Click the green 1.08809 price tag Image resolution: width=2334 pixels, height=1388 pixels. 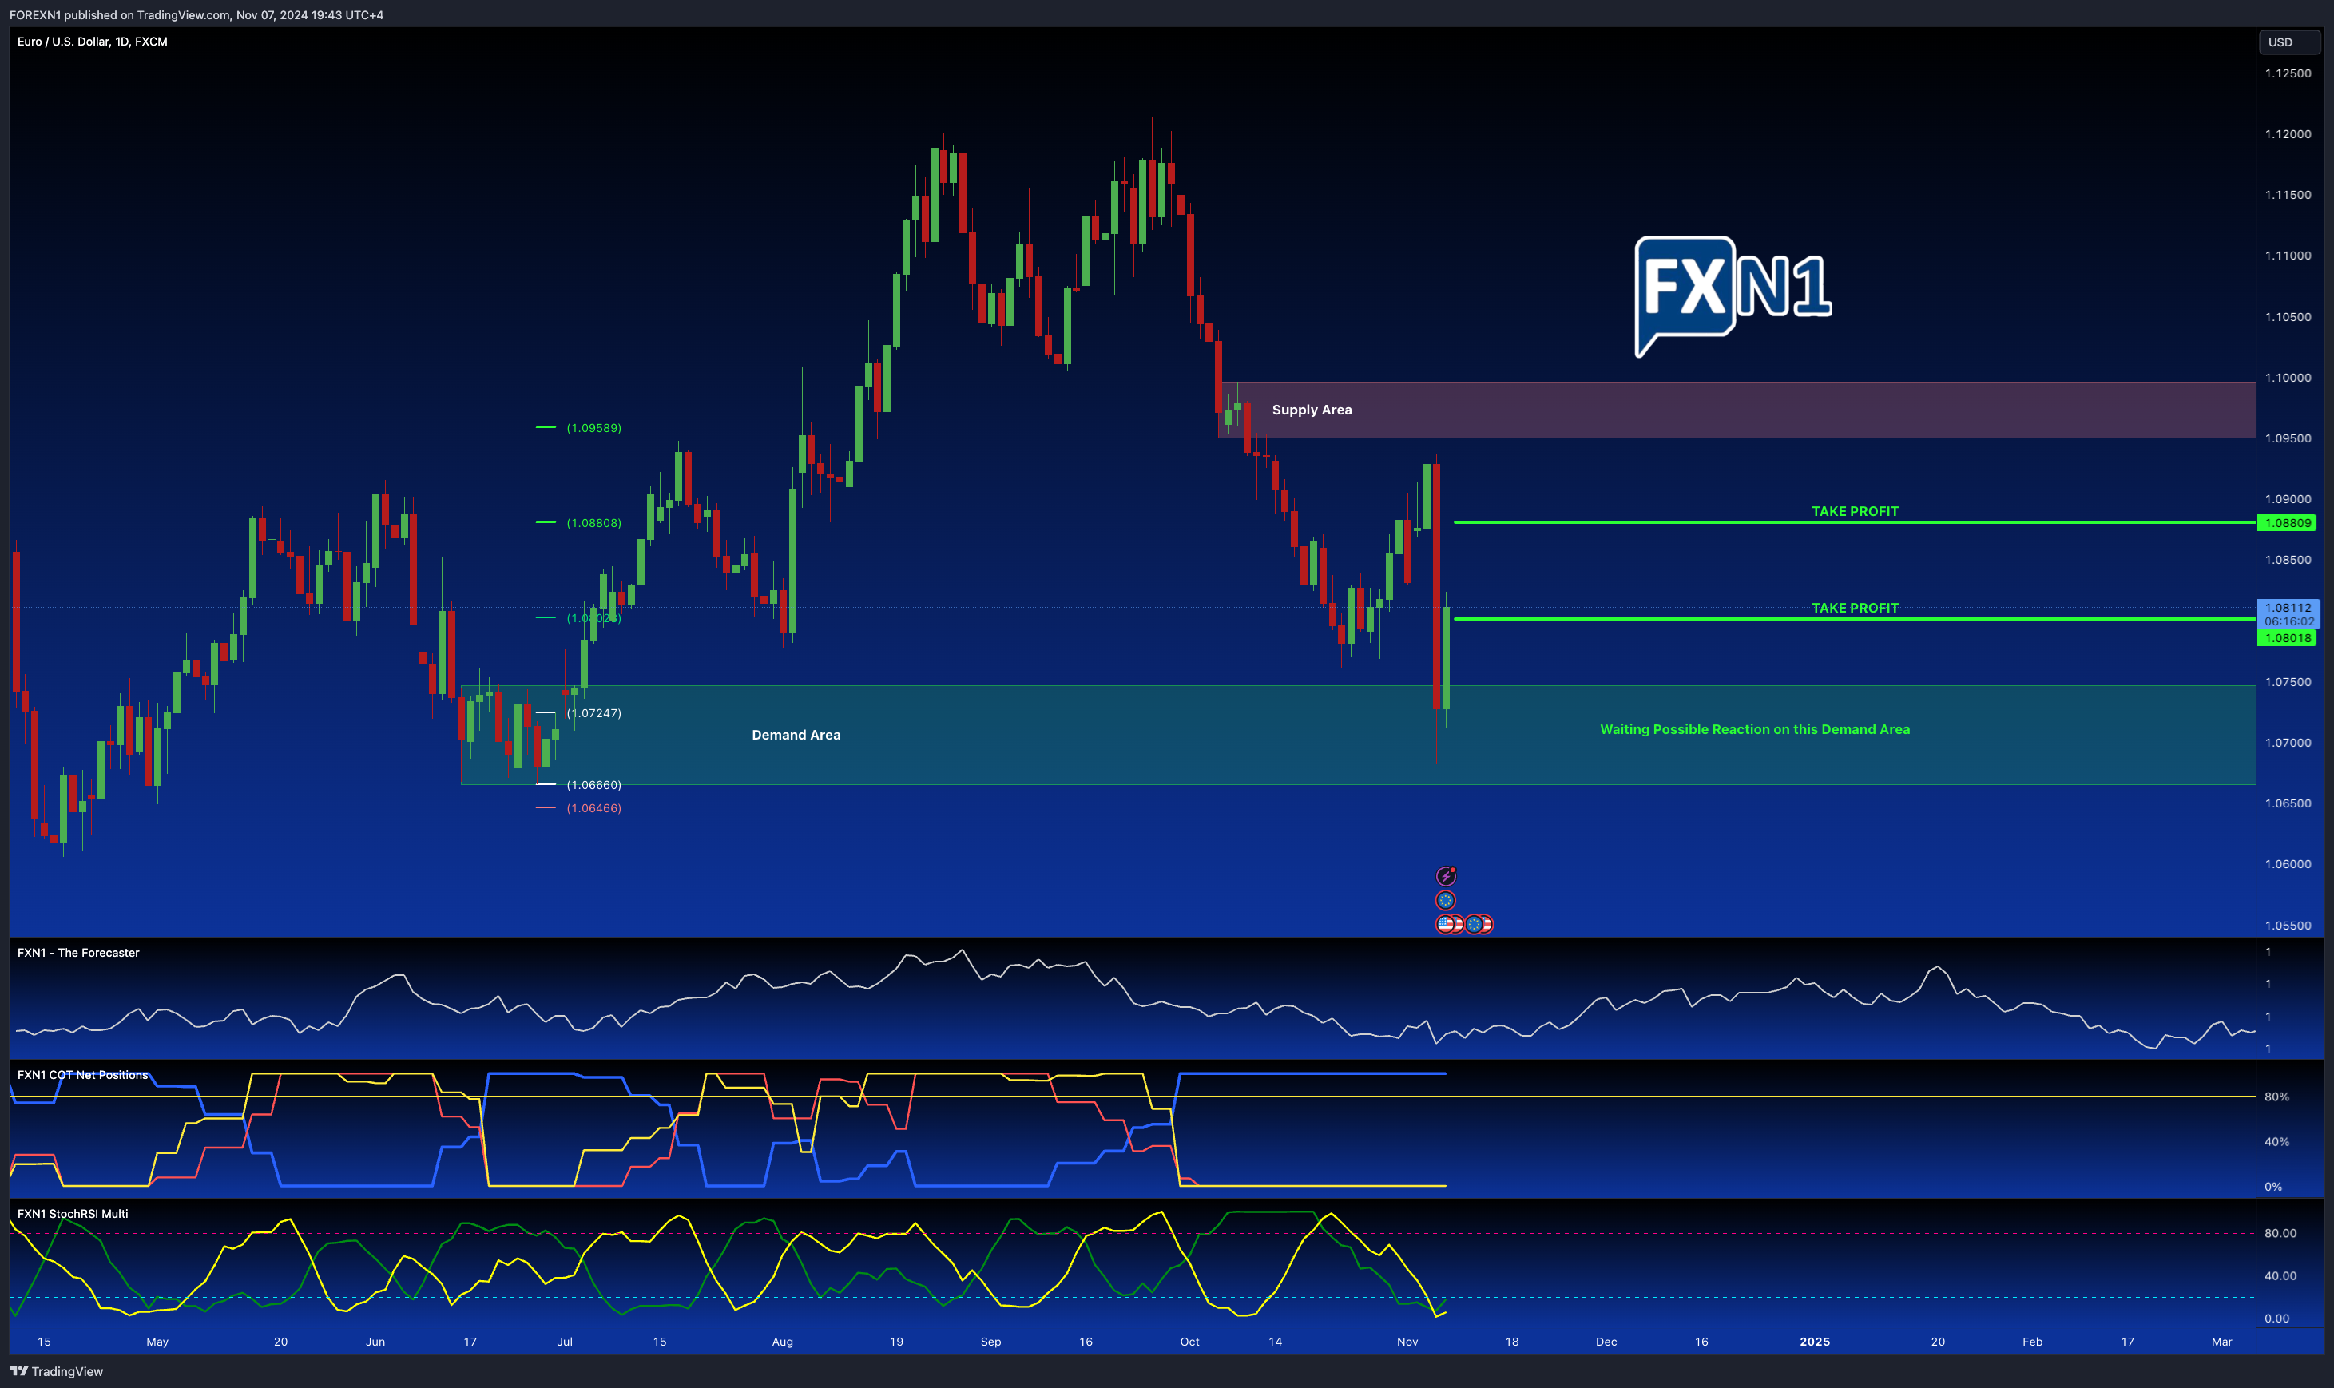pos(2286,523)
